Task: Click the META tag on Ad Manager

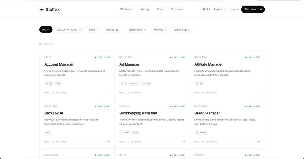Action: [124, 84]
